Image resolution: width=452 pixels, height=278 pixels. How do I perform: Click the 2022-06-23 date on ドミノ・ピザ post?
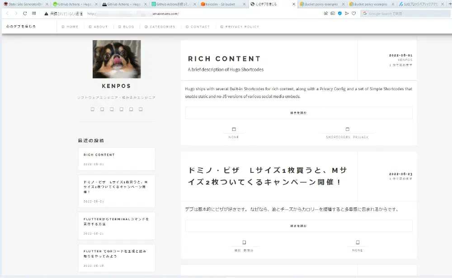(x=400, y=174)
